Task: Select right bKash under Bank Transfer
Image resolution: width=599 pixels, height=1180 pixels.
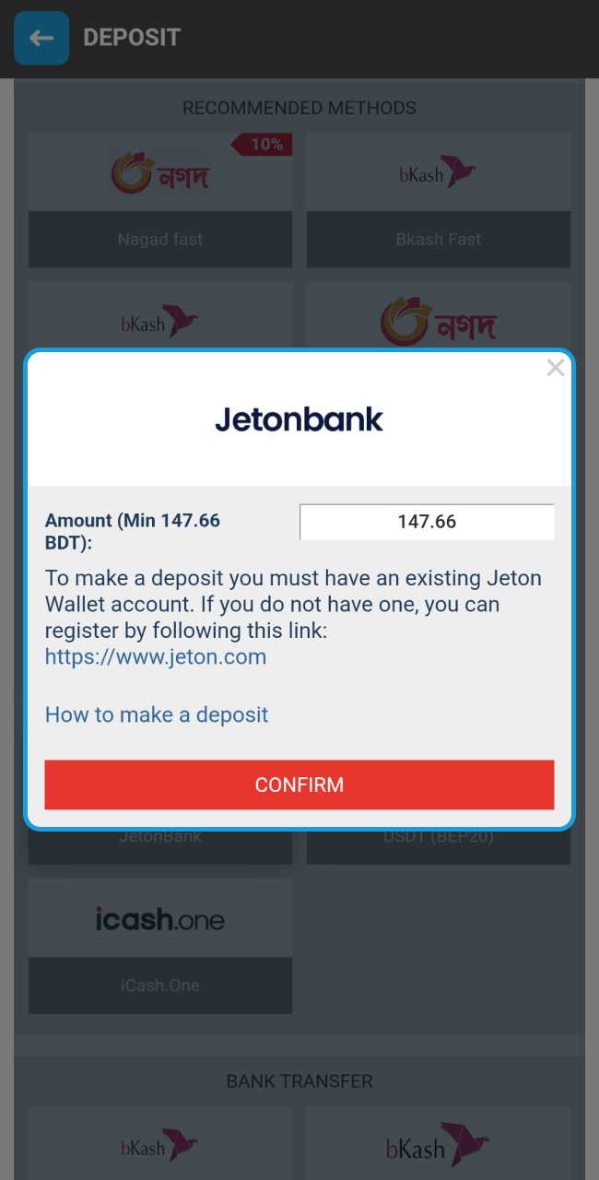Action: pos(439,1143)
